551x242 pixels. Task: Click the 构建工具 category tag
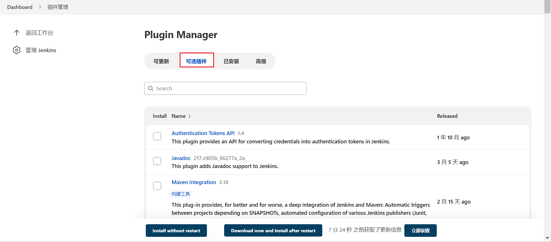click(x=181, y=194)
